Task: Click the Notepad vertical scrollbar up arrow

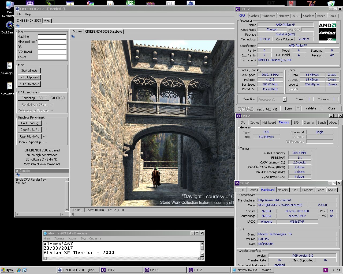Action: 202,243
